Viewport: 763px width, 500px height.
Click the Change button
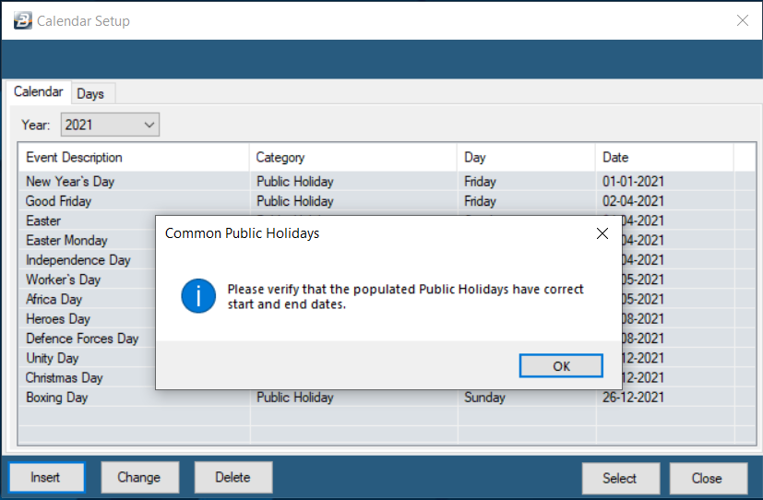tap(139, 477)
